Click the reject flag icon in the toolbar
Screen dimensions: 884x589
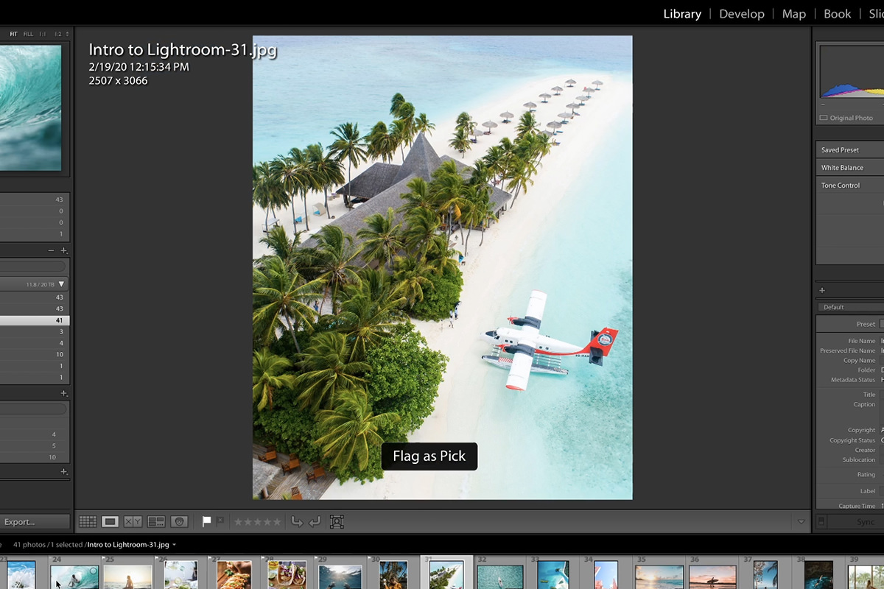(x=220, y=521)
